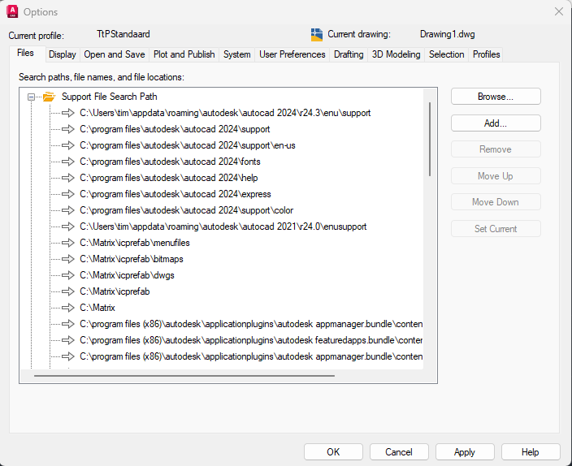This screenshot has height=466, width=572.
Task: Collapse the Support File Search Path node
Action: click(32, 97)
